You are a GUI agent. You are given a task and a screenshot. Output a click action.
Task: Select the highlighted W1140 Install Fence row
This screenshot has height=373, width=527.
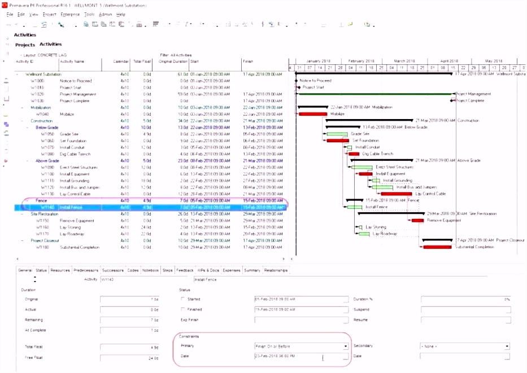point(151,208)
